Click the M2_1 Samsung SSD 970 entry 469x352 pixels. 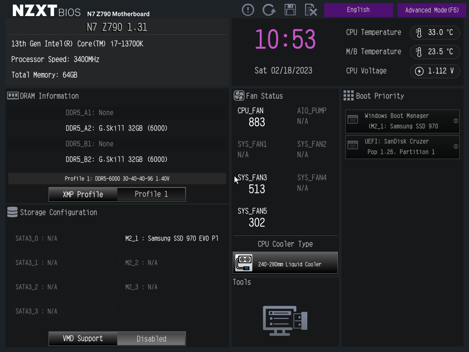coord(171,238)
